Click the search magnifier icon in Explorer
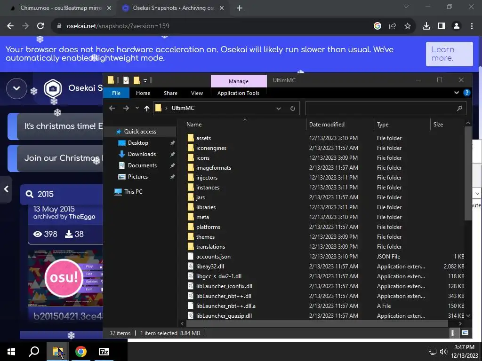Viewport: 482px width, 361px height. coord(459,108)
